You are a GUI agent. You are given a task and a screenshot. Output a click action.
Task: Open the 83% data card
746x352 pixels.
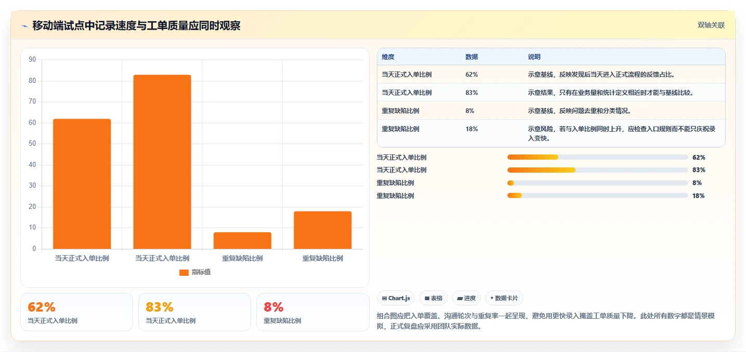pyautogui.click(x=194, y=312)
